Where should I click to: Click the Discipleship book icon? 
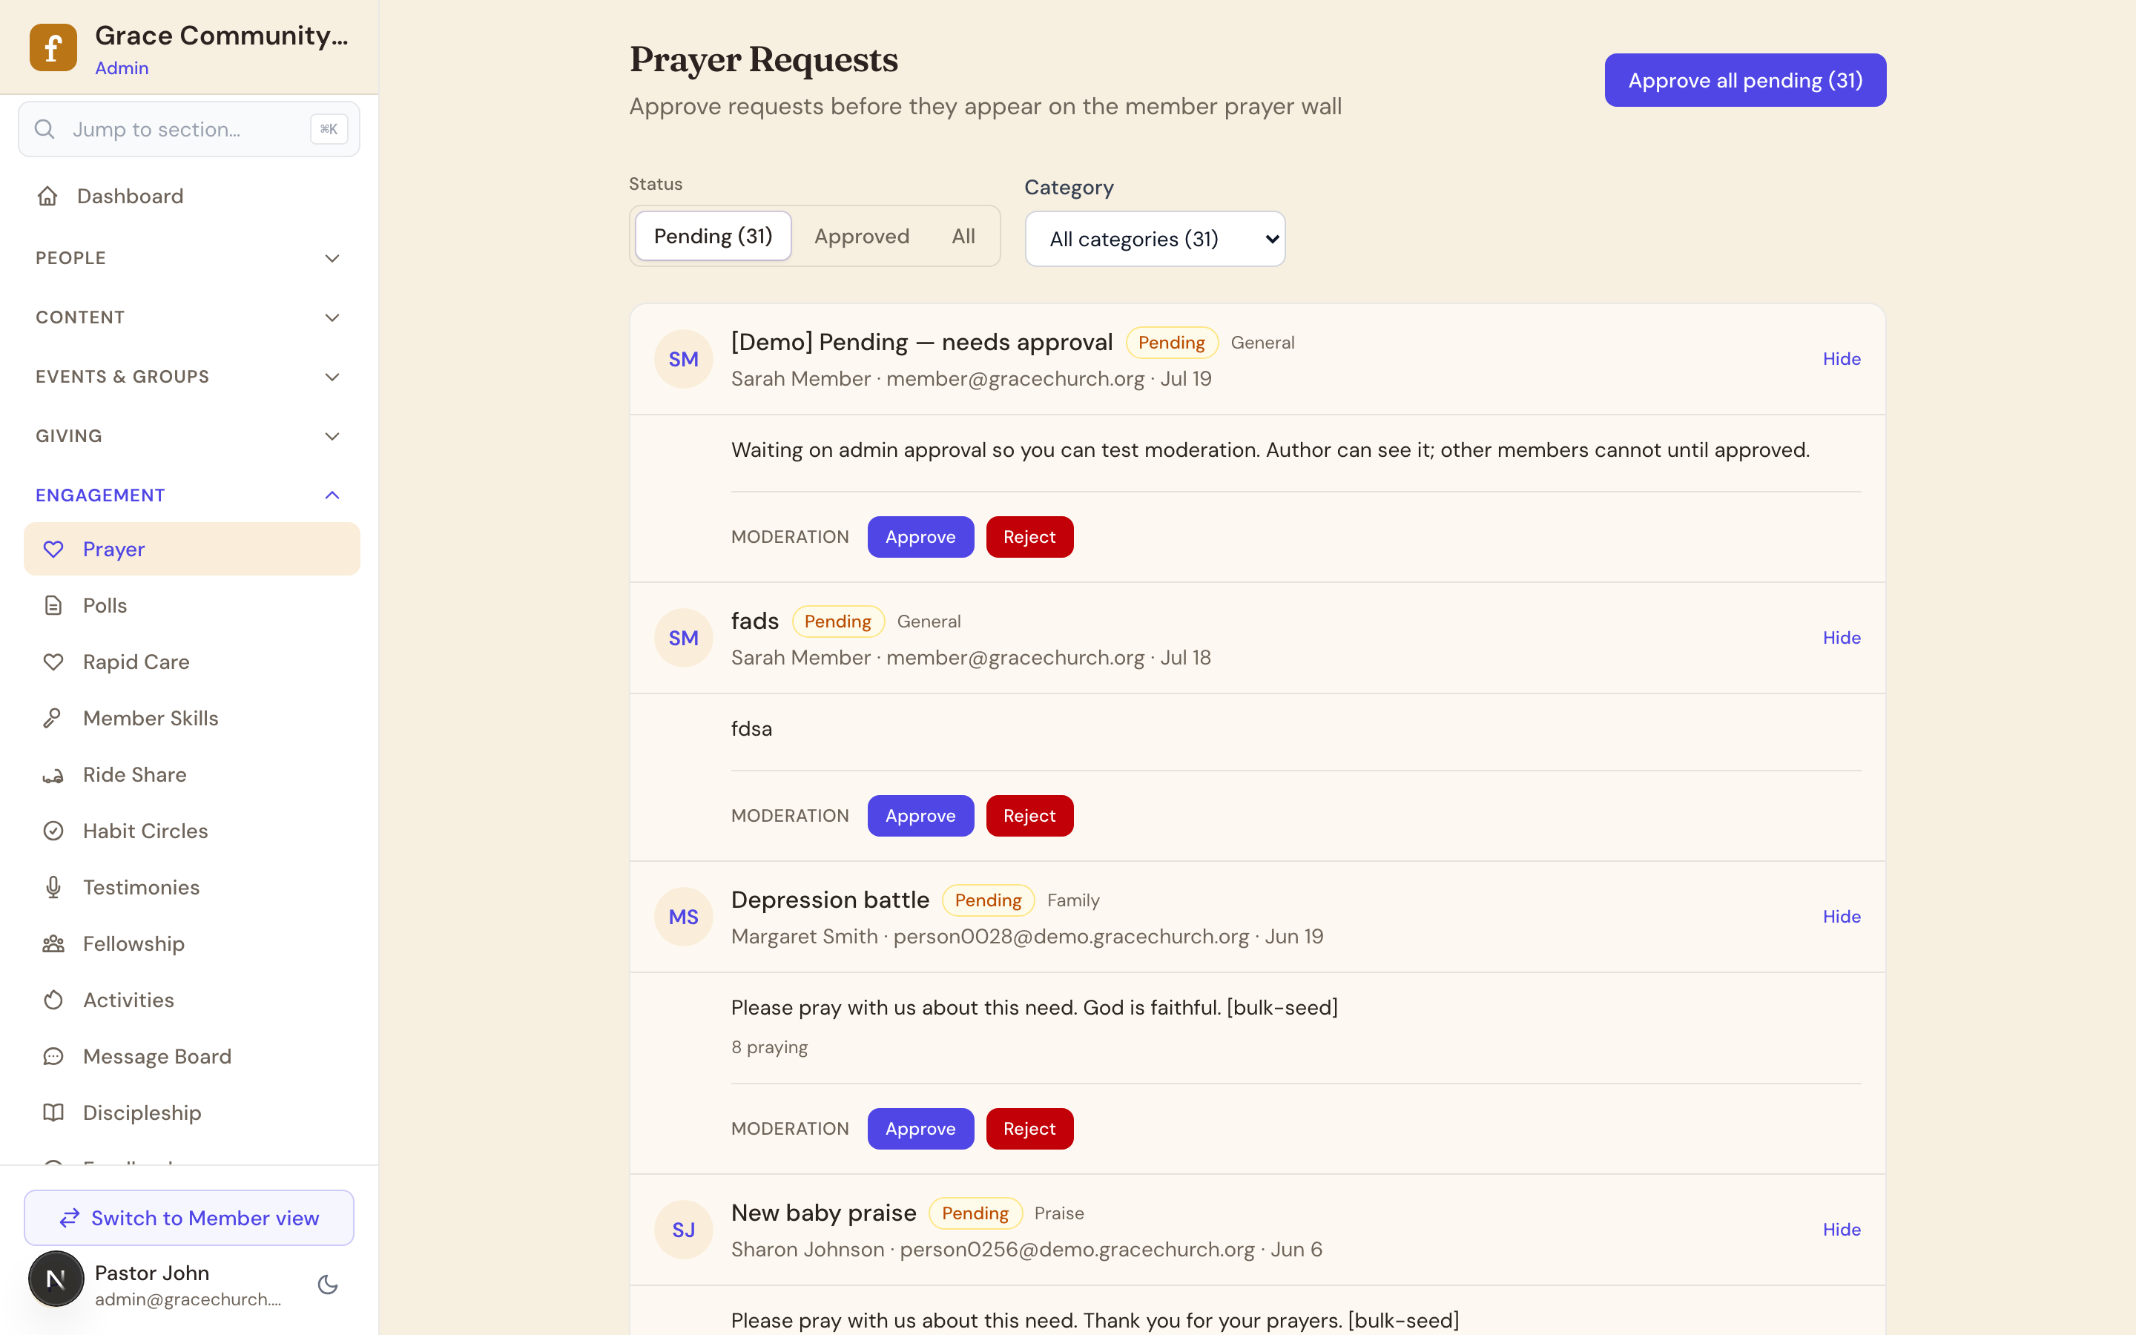point(54,1112)
